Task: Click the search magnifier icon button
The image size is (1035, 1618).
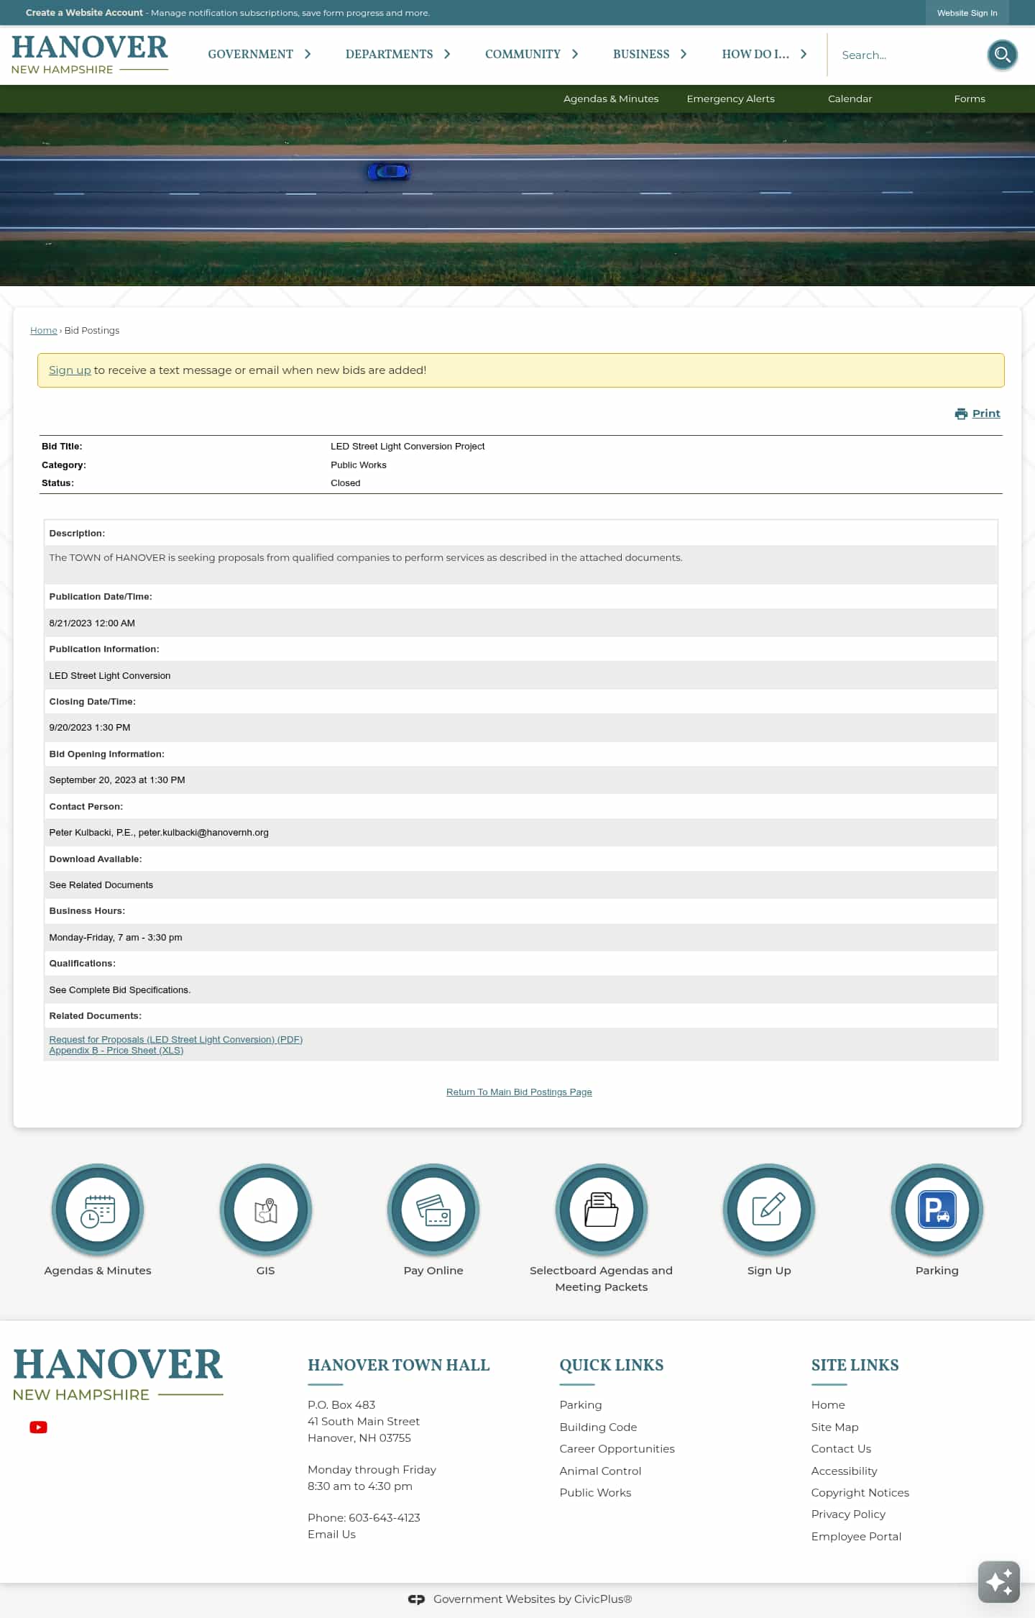Action: pyautogui.click(x=1002, y=55)
